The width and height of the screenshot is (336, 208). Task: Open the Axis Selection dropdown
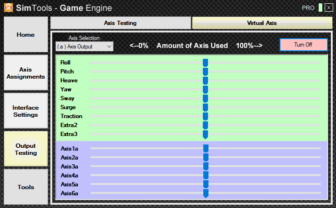[x=84, y=47]
